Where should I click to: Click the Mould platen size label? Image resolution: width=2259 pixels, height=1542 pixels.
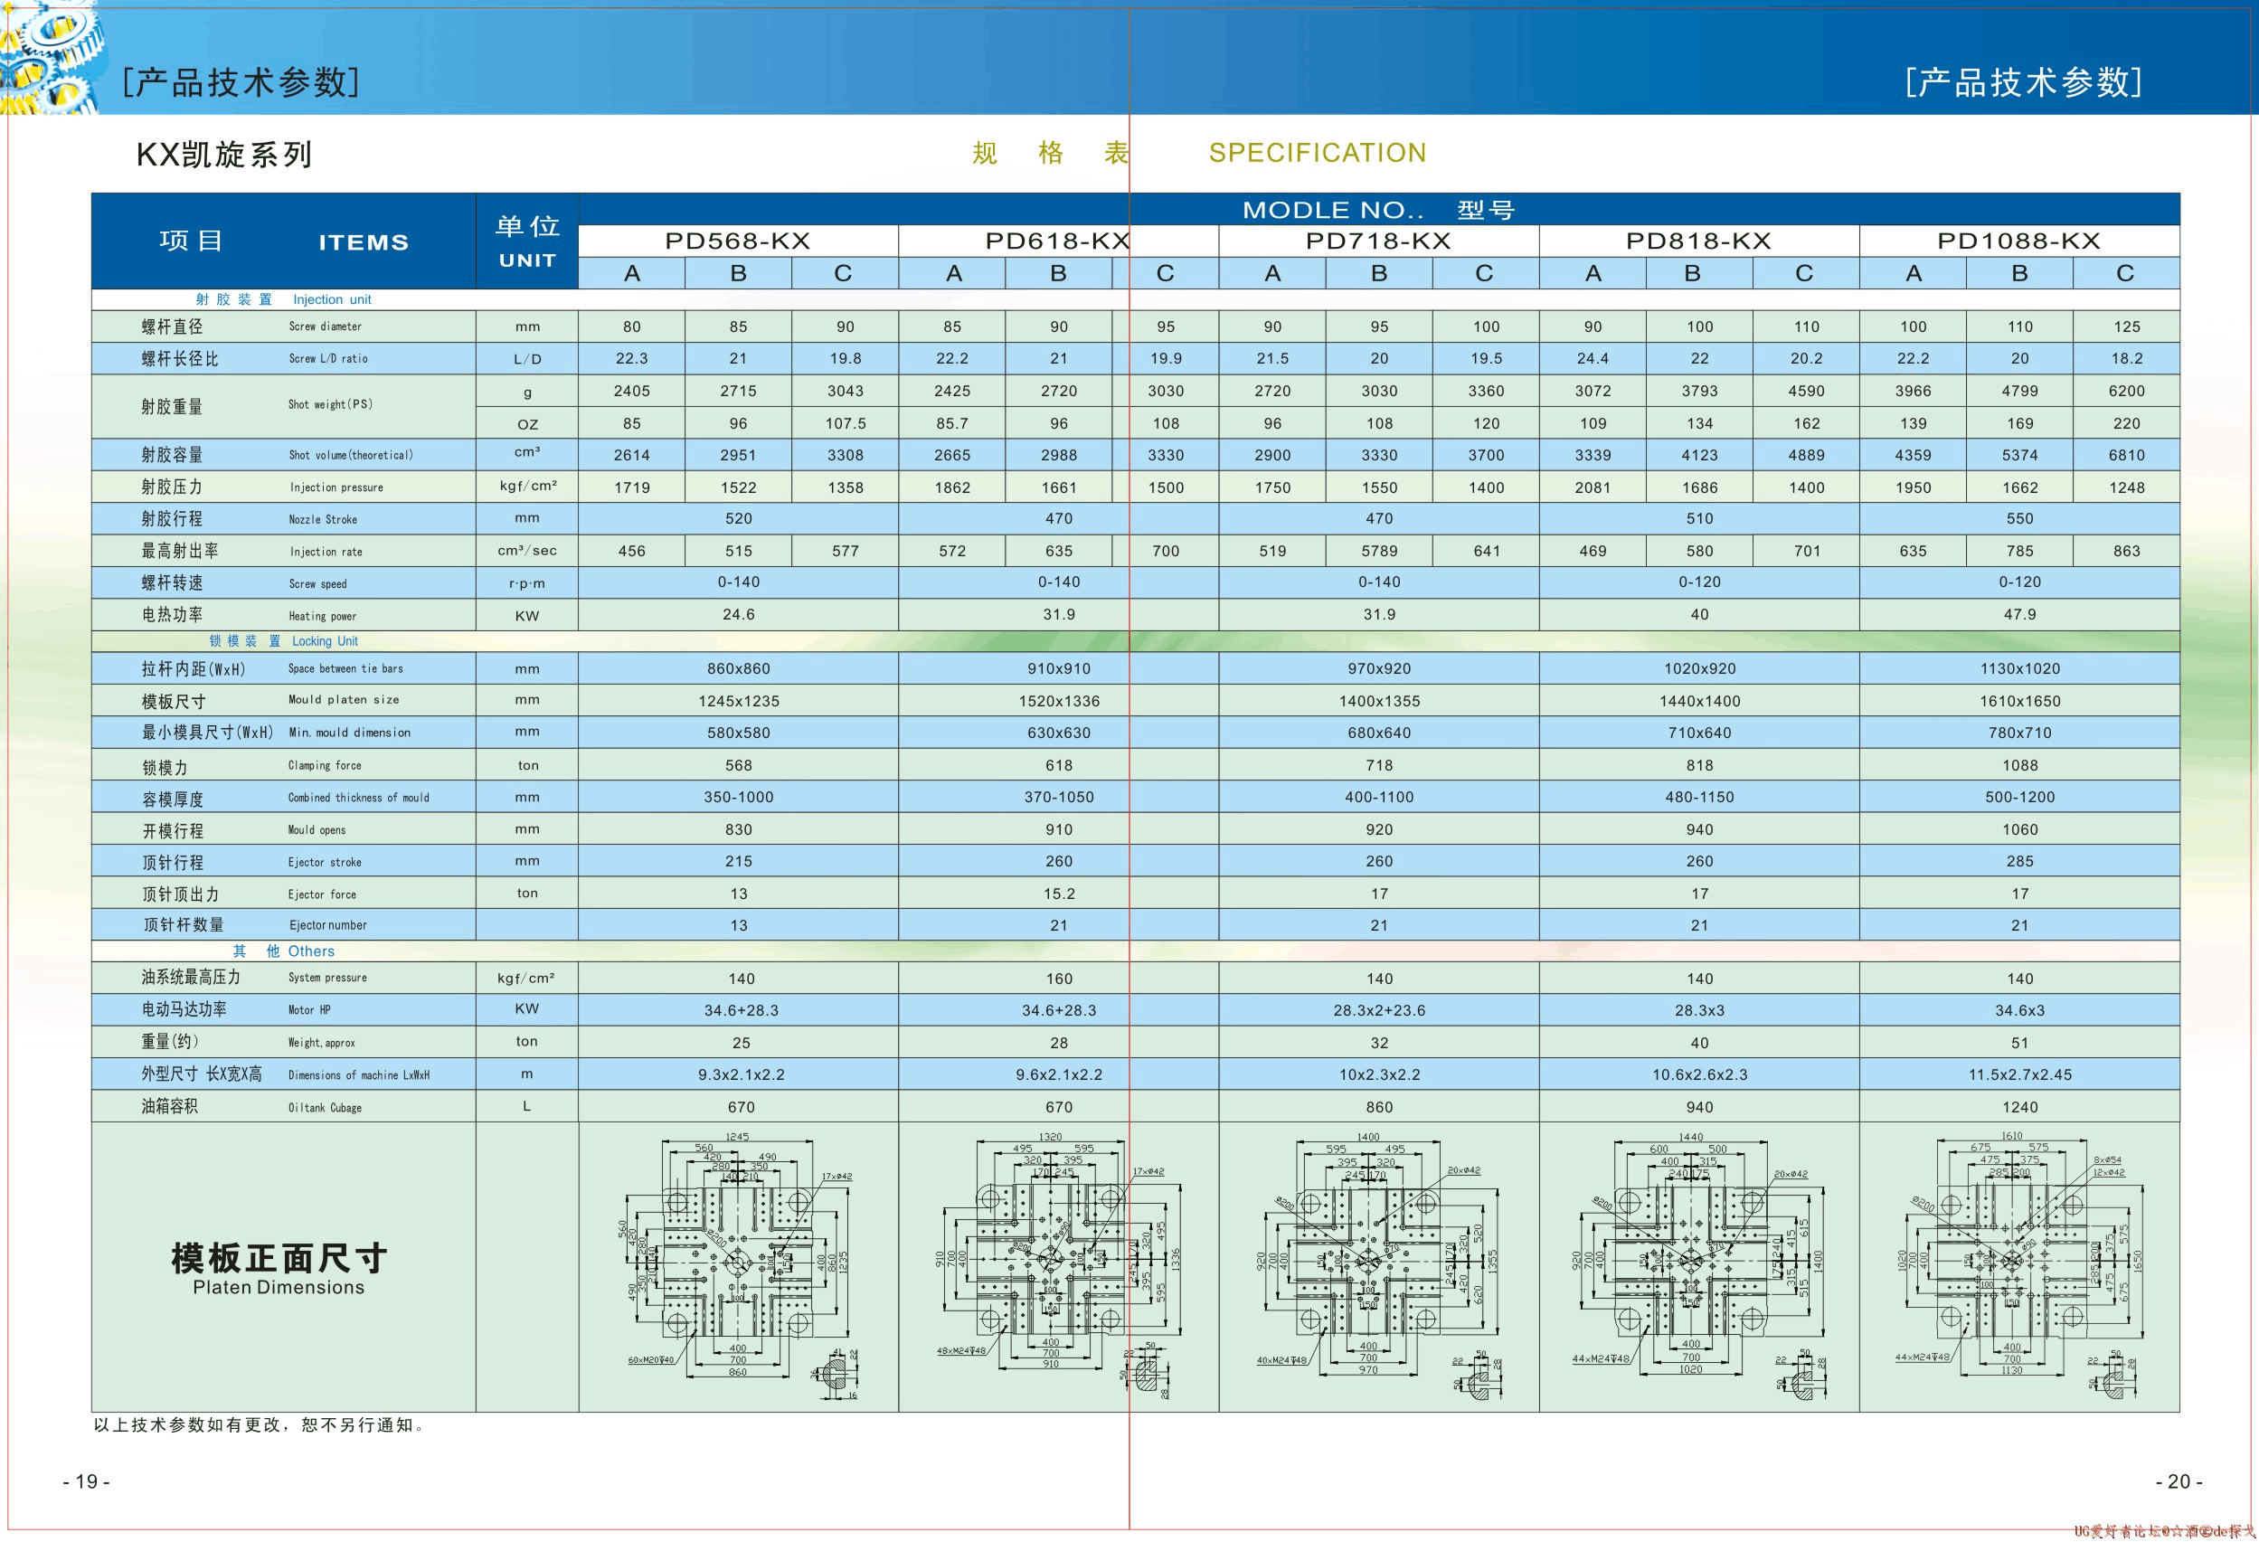tap(343, 700)
